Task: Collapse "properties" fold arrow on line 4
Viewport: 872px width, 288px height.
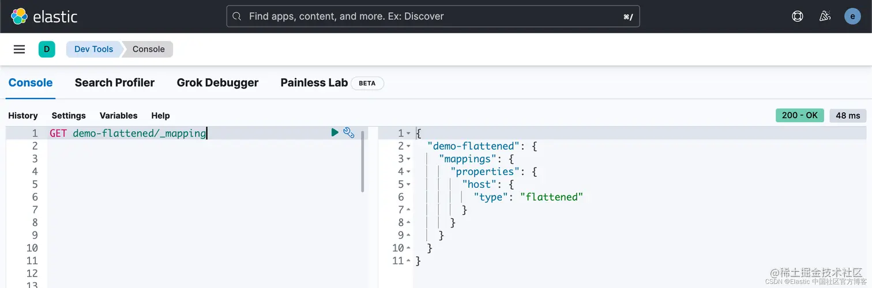Action: coord(409,172)
